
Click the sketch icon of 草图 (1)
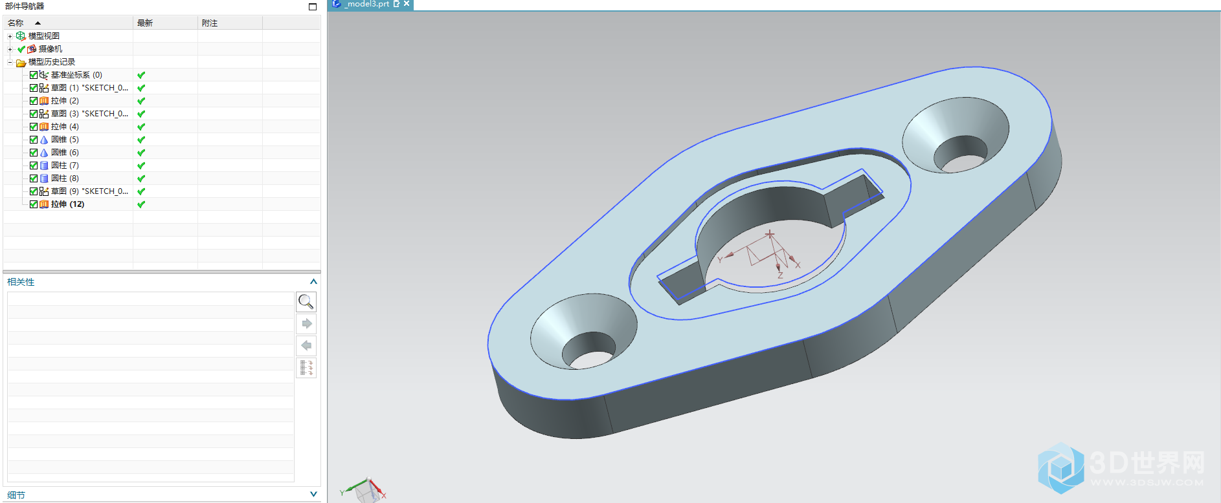[x=44, y=88]
